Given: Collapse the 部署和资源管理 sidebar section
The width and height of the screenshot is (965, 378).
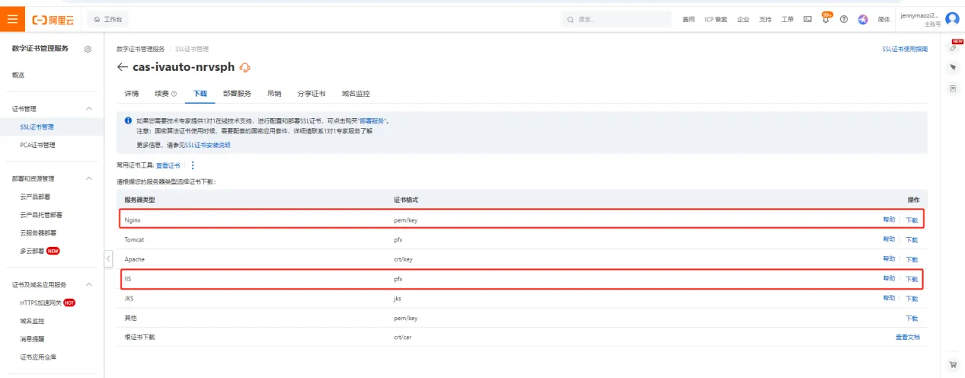Looking at the screenshot, I should (x=88, y=179).
